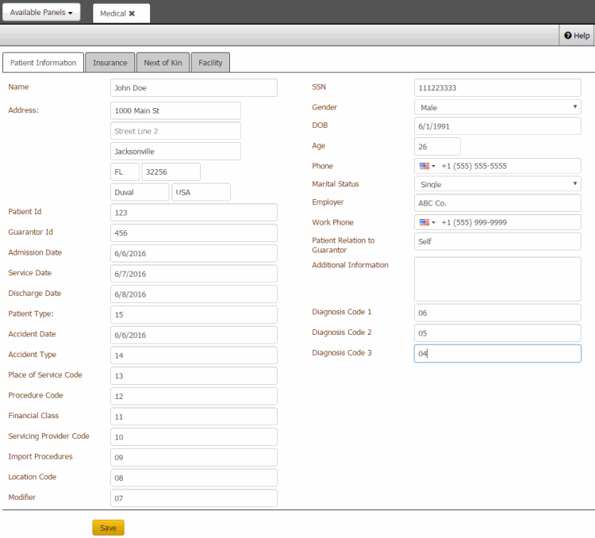Open the Help button

coord(577,36)
